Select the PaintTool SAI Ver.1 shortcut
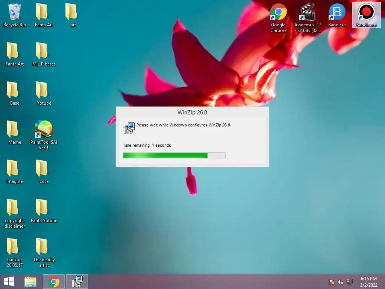Viewport: 385px width, 289px height. point(44,135)
